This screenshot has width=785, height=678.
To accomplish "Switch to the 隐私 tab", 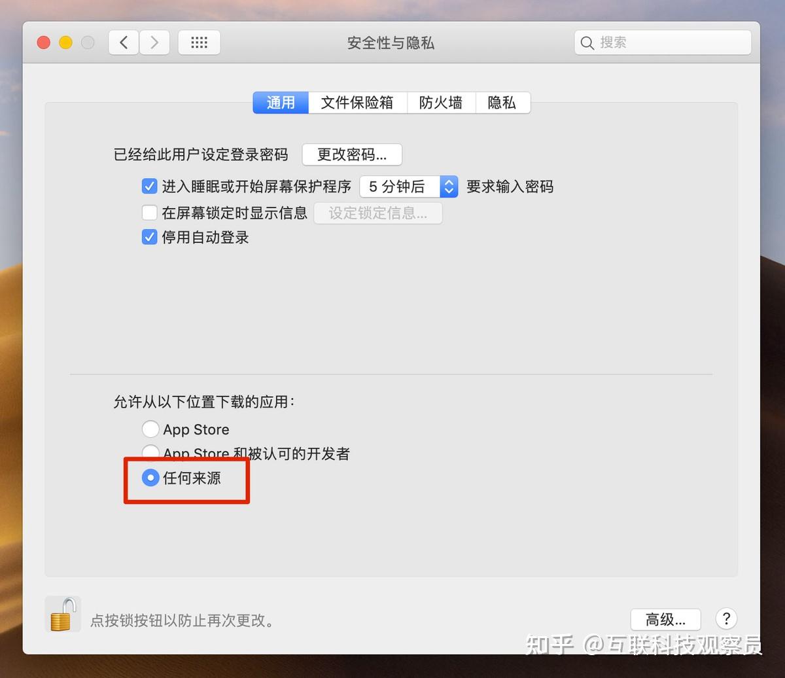I will [x=502, y=102].
